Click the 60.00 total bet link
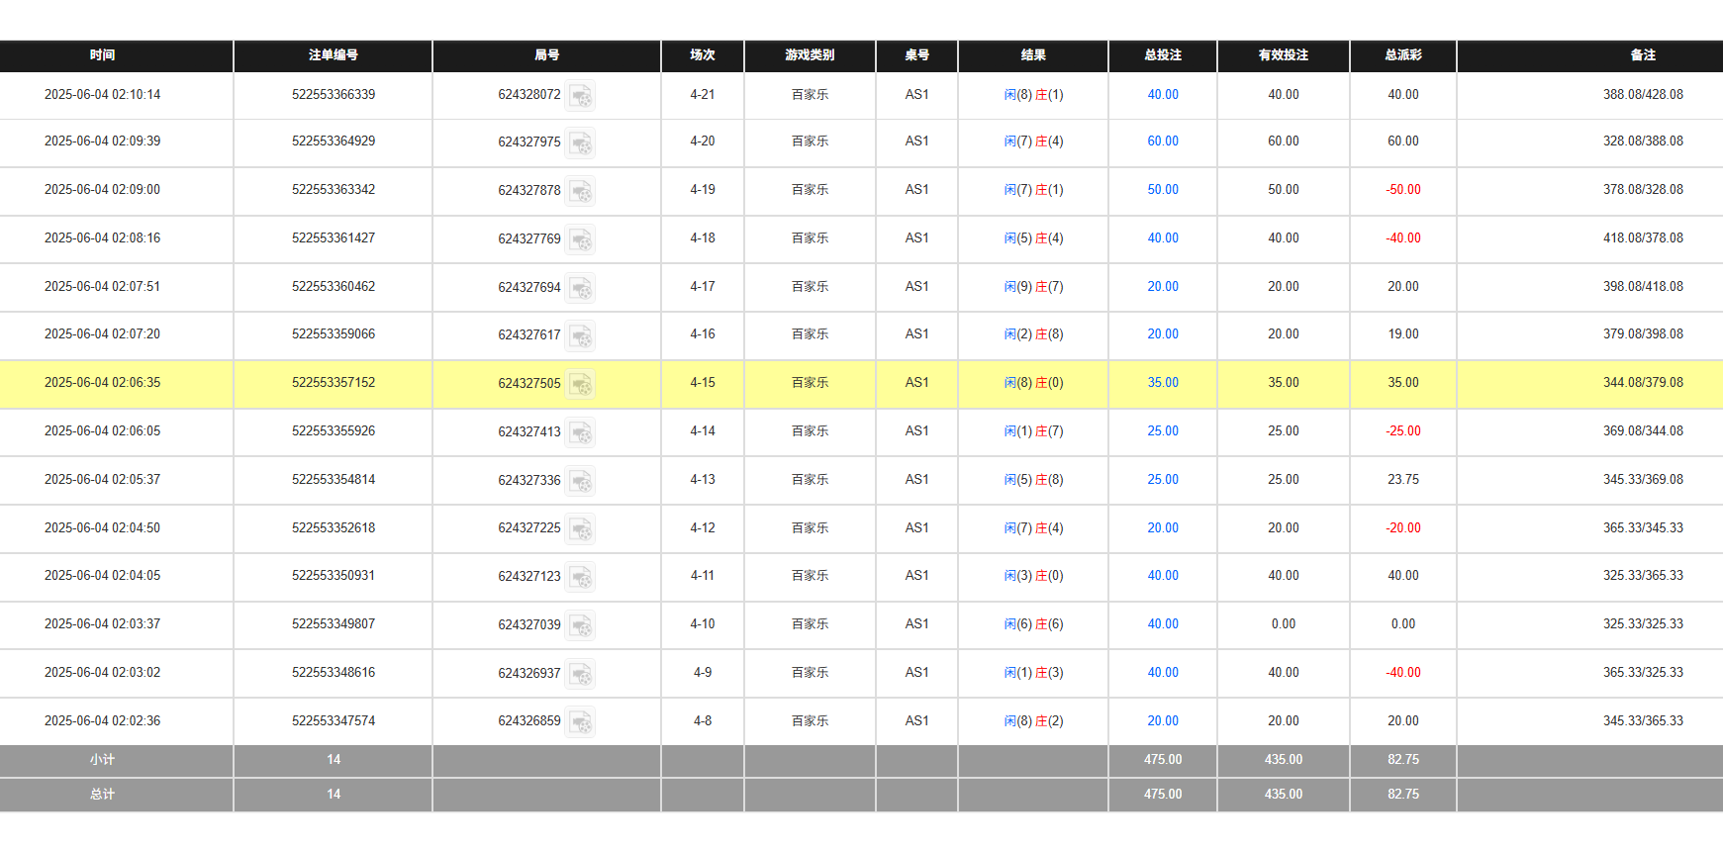Image resolution: width=1723 pixels, height=851 pixels. 1163,142
